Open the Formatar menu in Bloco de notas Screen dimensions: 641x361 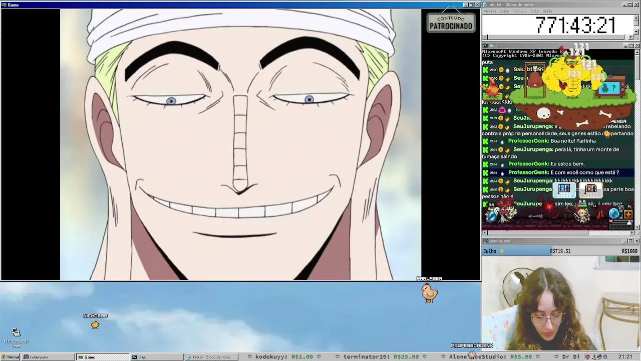tap(520, 11)
